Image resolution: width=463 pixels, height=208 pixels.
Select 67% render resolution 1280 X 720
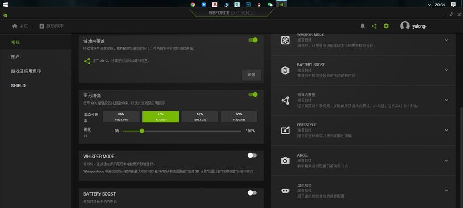199,116
